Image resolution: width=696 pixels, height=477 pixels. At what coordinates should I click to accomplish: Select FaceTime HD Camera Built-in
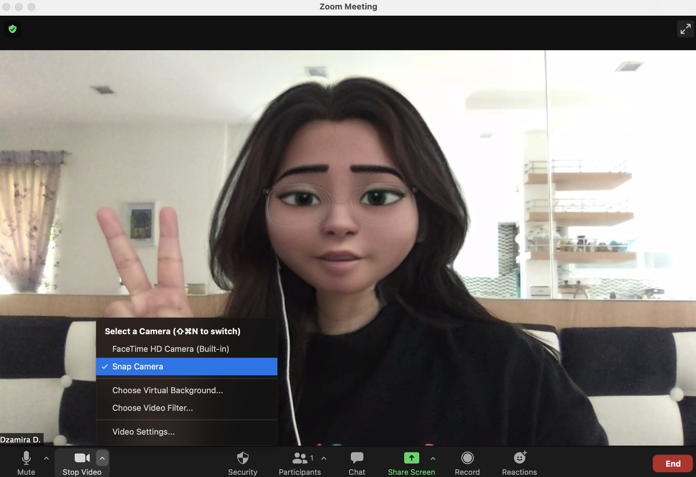170,349
